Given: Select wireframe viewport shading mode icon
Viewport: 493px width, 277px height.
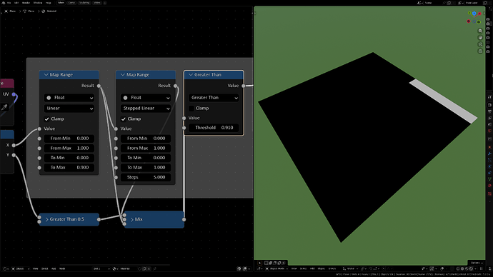Looking at the screenshot, I should pos(458,268).
